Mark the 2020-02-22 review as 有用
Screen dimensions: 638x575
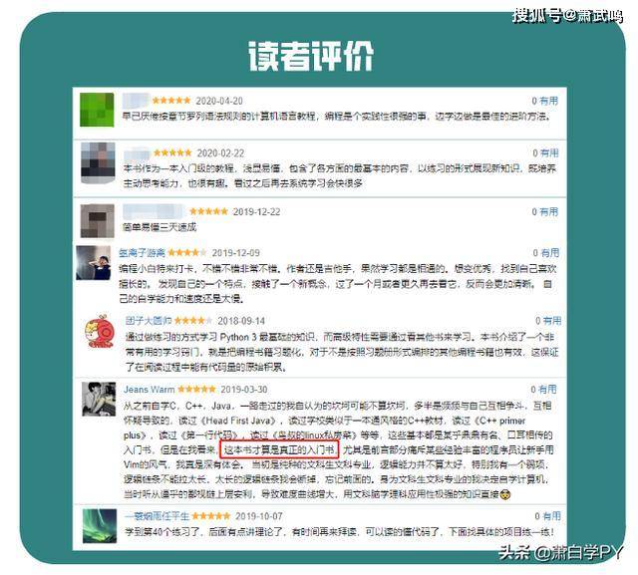(x=544, y=152)
